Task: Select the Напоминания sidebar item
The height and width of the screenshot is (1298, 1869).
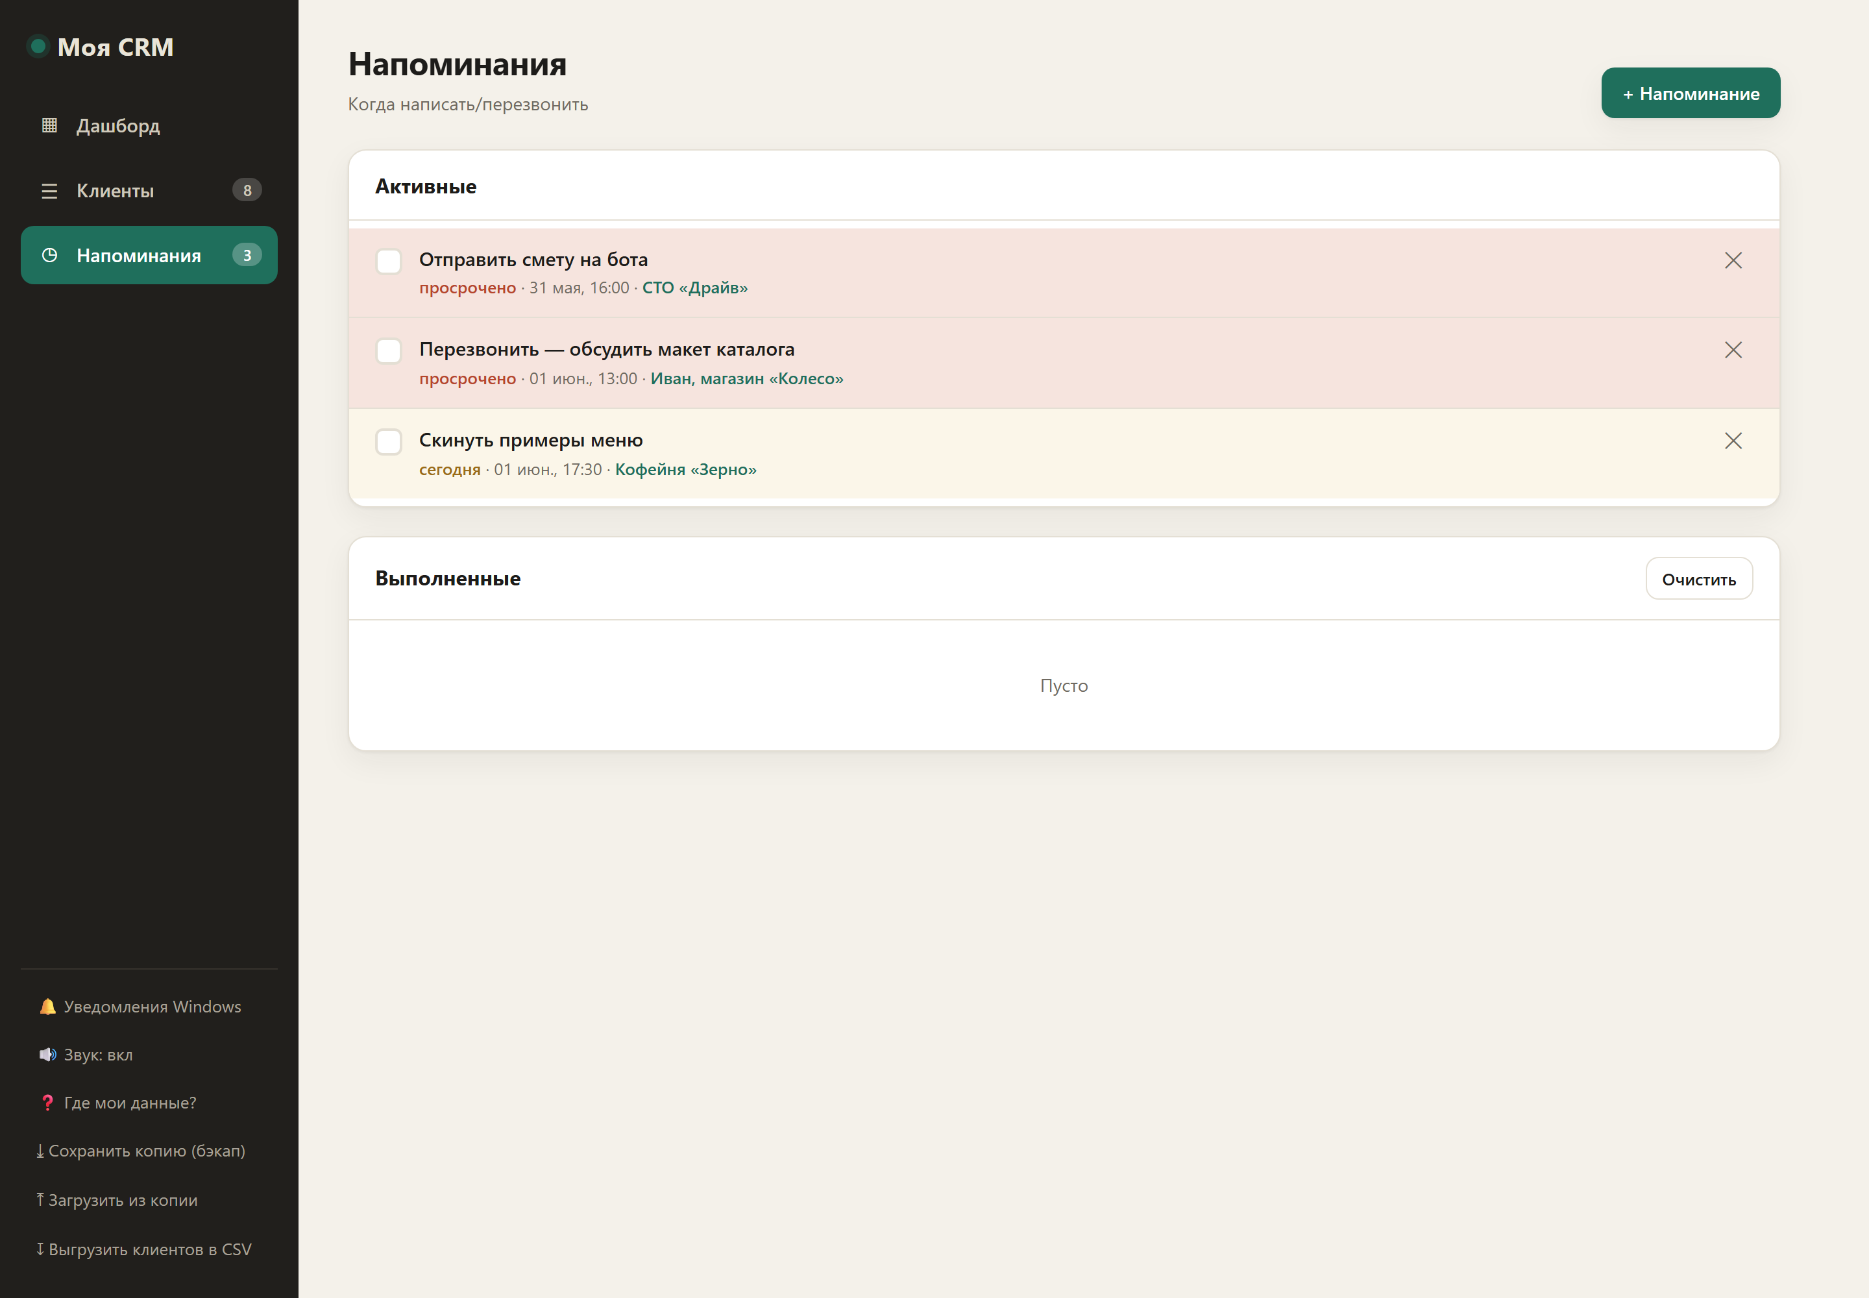Action: (149, 255)
